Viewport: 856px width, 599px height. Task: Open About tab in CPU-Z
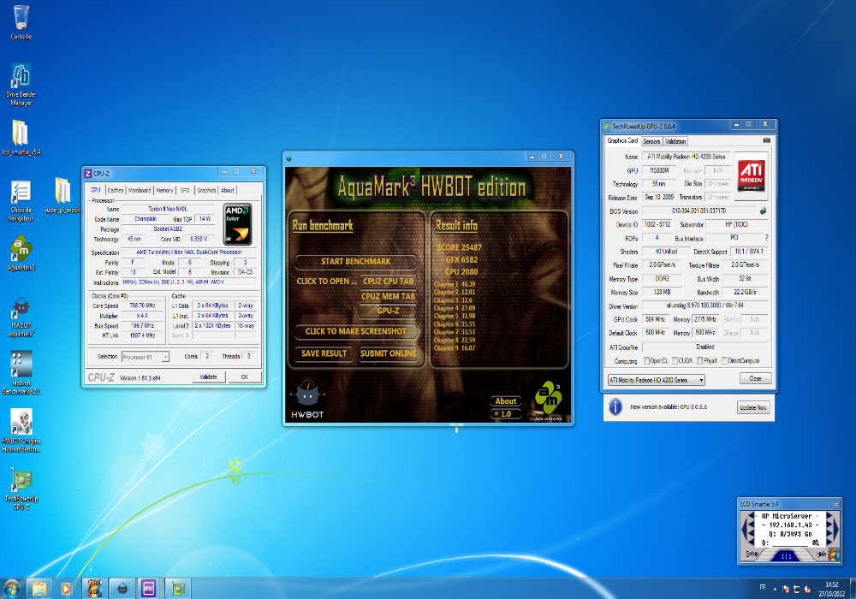point(228,190)
